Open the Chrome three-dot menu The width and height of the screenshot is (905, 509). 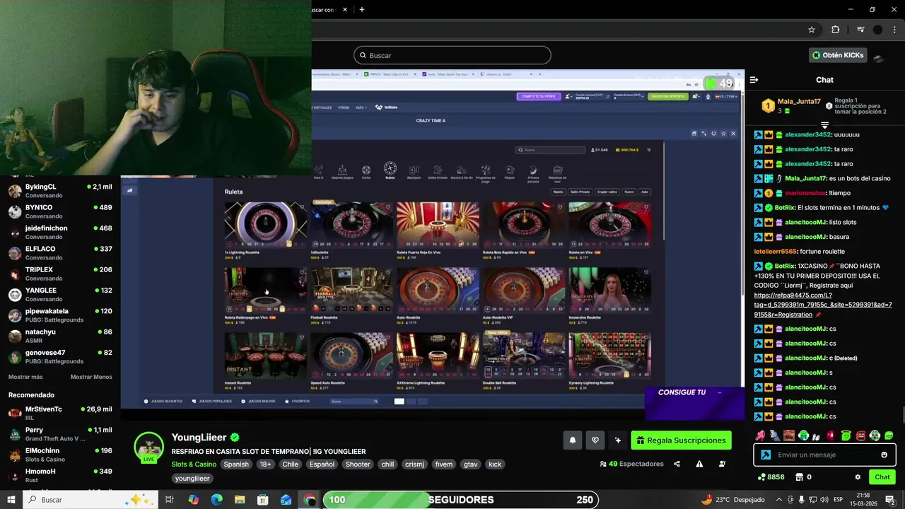point(895,30)
